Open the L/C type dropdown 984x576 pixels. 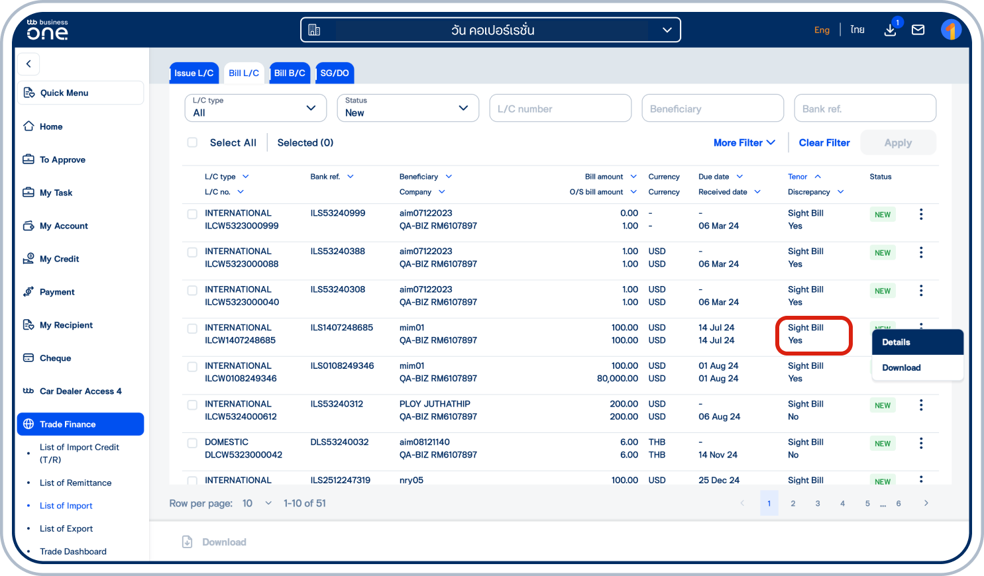tap(255, 107)
